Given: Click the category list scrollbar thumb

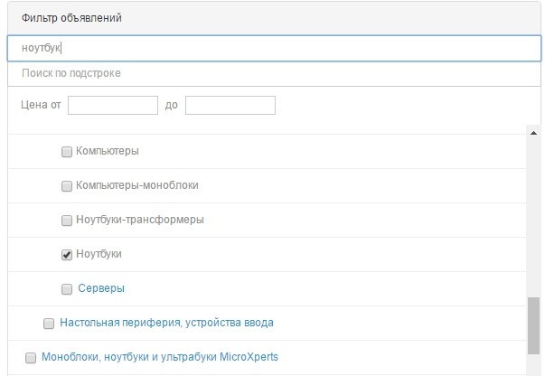Looking at the screenshot, I should pyautogui.click(x=533, y=325).
